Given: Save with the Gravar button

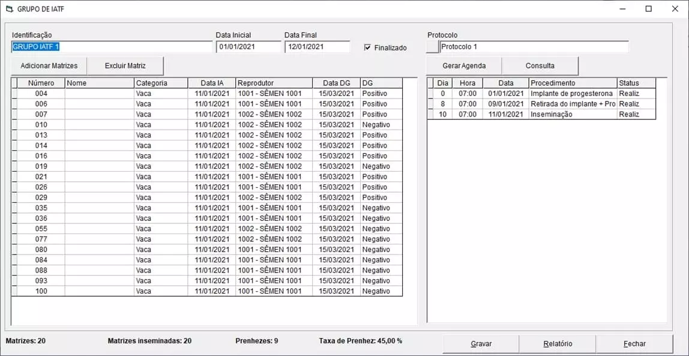Looking at the screenshot, I should 481,343.
